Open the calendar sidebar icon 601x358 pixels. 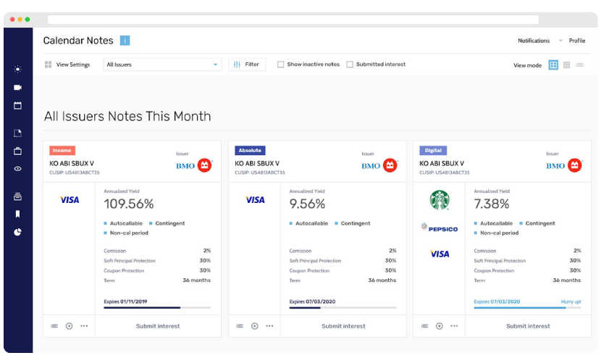coord(17,106)
